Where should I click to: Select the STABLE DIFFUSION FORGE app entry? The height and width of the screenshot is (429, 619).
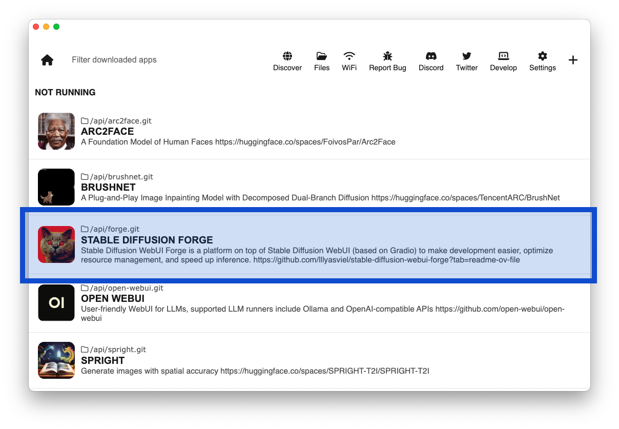click(307, 244)
